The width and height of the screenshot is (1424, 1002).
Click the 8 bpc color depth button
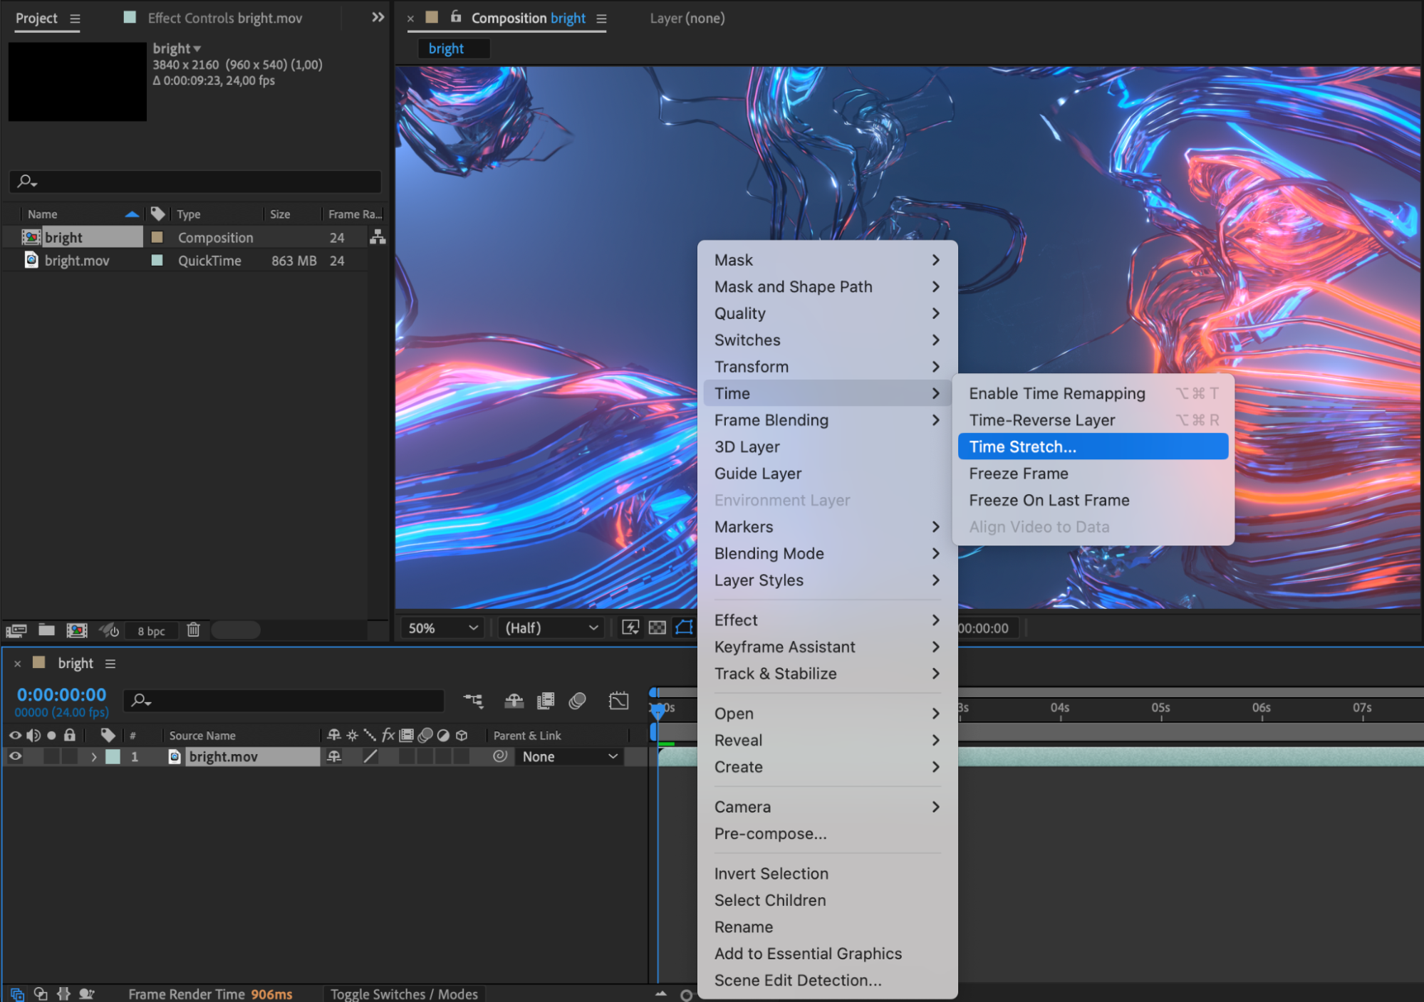pos(151,631)
